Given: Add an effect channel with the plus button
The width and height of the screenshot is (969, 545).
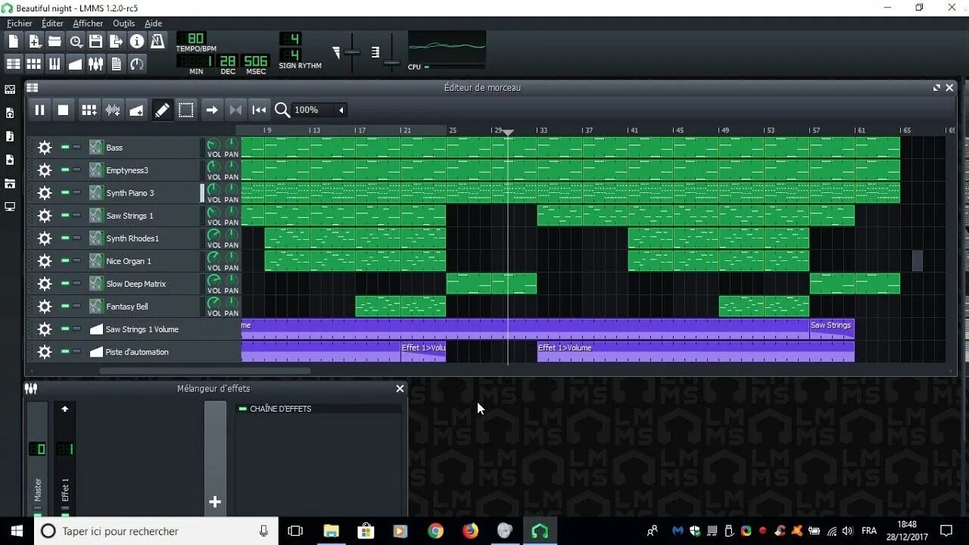Looking at the screenshot, I should 215,501.
